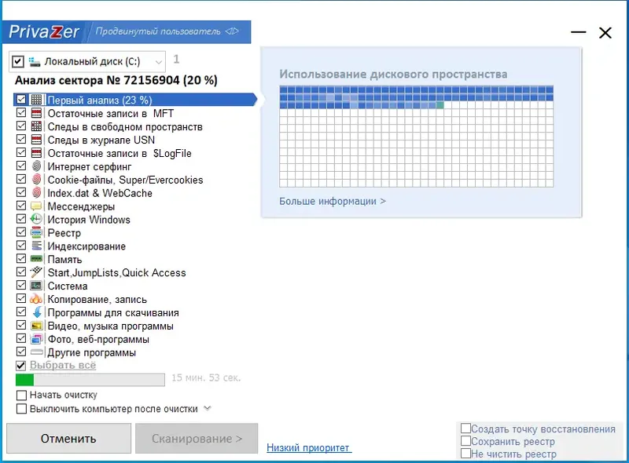The image size is (629, 463).
Task: Select the Индексирование list item
Action: tap(86, 246)
